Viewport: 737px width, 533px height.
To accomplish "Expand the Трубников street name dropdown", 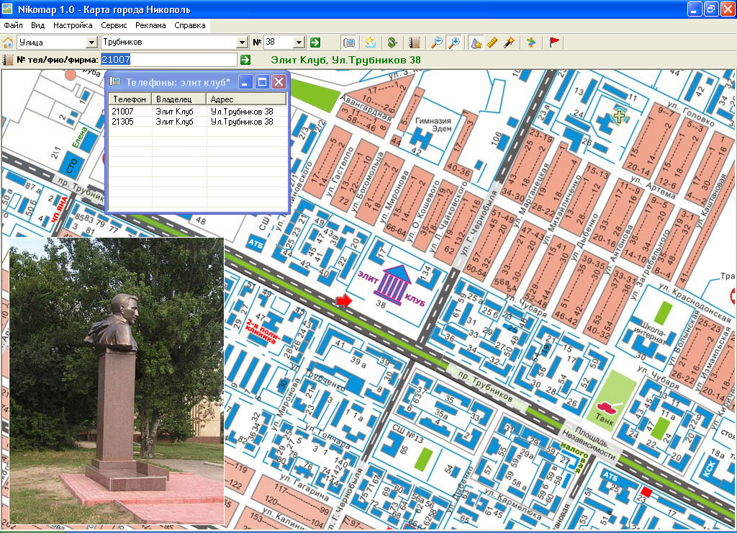I will click(x=242, y=42).
